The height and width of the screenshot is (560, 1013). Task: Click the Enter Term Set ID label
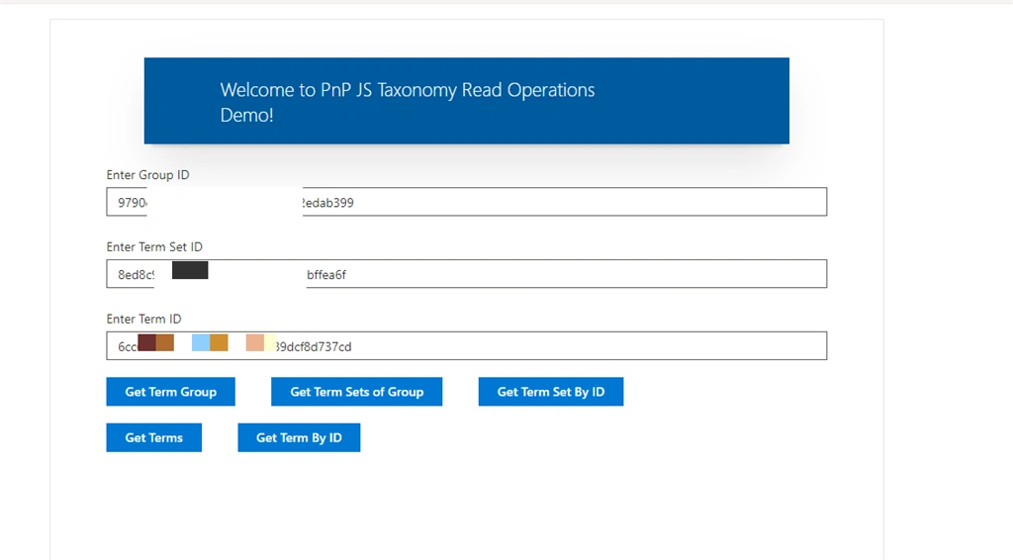point(154,246)
